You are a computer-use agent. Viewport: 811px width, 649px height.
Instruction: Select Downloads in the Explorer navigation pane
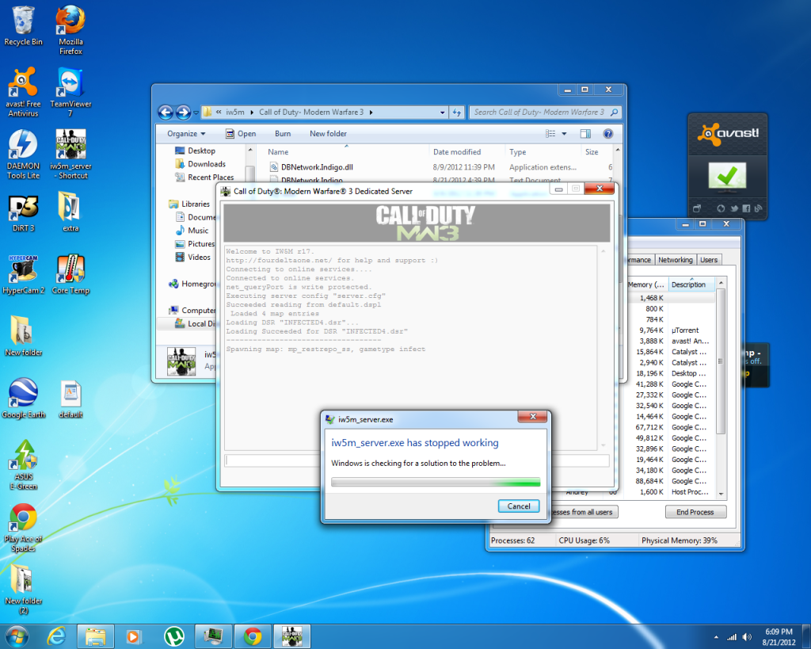point(200,164)
